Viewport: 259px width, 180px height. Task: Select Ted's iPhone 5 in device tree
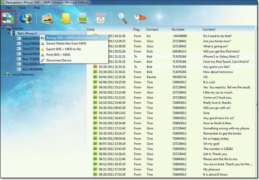[x=27, y=33]
